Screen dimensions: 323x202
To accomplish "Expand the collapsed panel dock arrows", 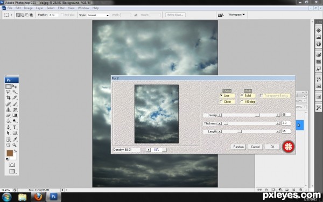I will [320, 22].
